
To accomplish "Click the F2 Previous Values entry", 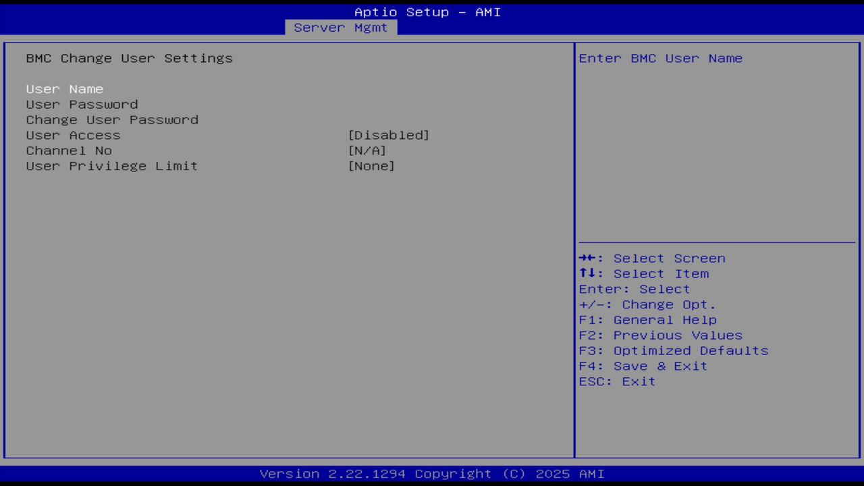I will point(660,335).
